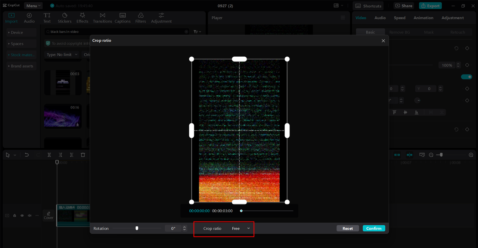Image resolution: width=478 pixels, height=248 pixels.
Task: Click the Cover edit button
Action: coord(49,216)
